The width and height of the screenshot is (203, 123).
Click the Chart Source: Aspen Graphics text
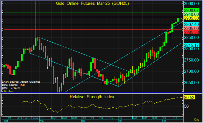click(21, 82)
